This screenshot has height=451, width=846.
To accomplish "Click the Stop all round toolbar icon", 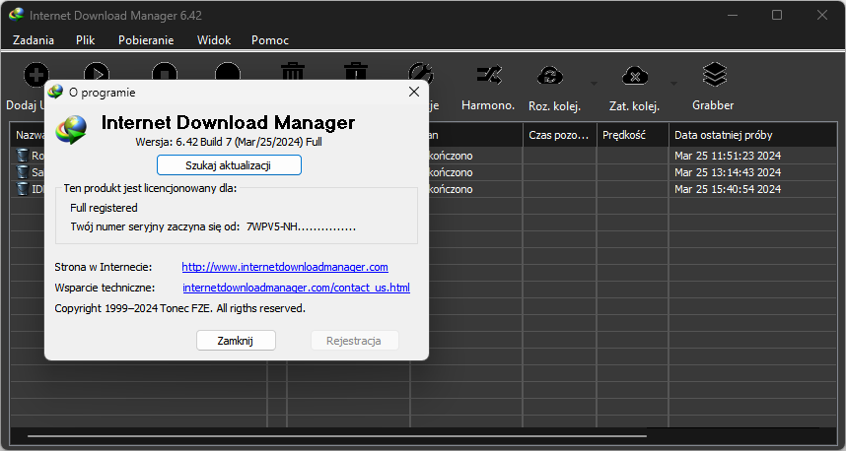I will click(228, 71).
